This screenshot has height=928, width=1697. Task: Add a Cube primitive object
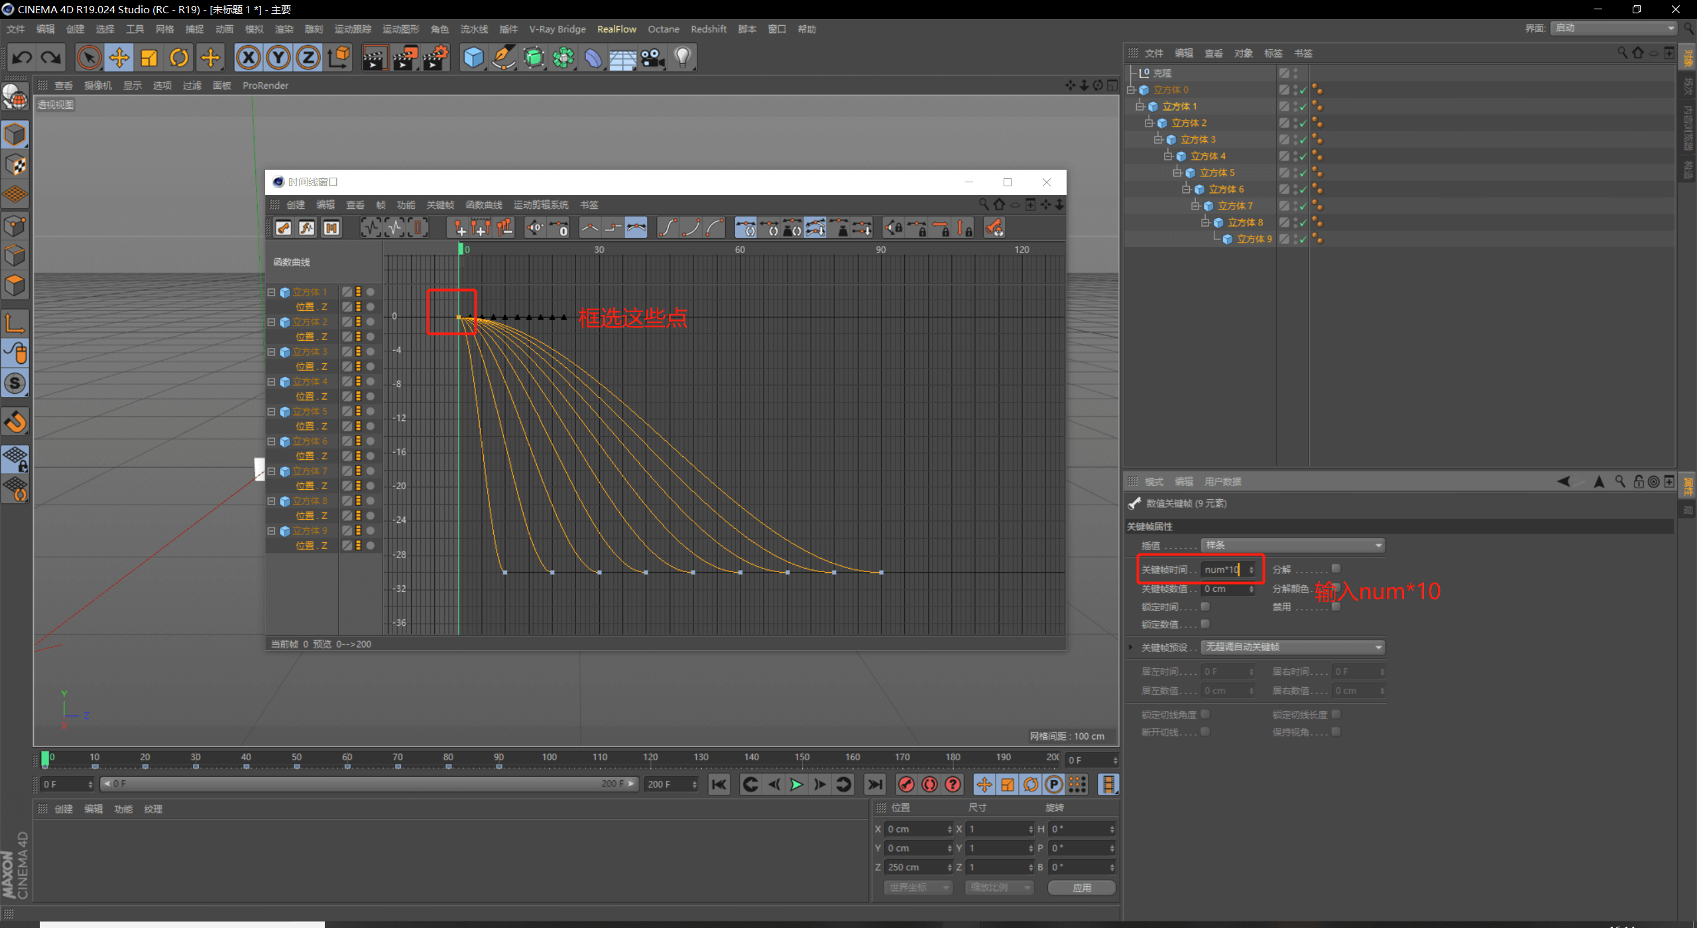(473, 58)
